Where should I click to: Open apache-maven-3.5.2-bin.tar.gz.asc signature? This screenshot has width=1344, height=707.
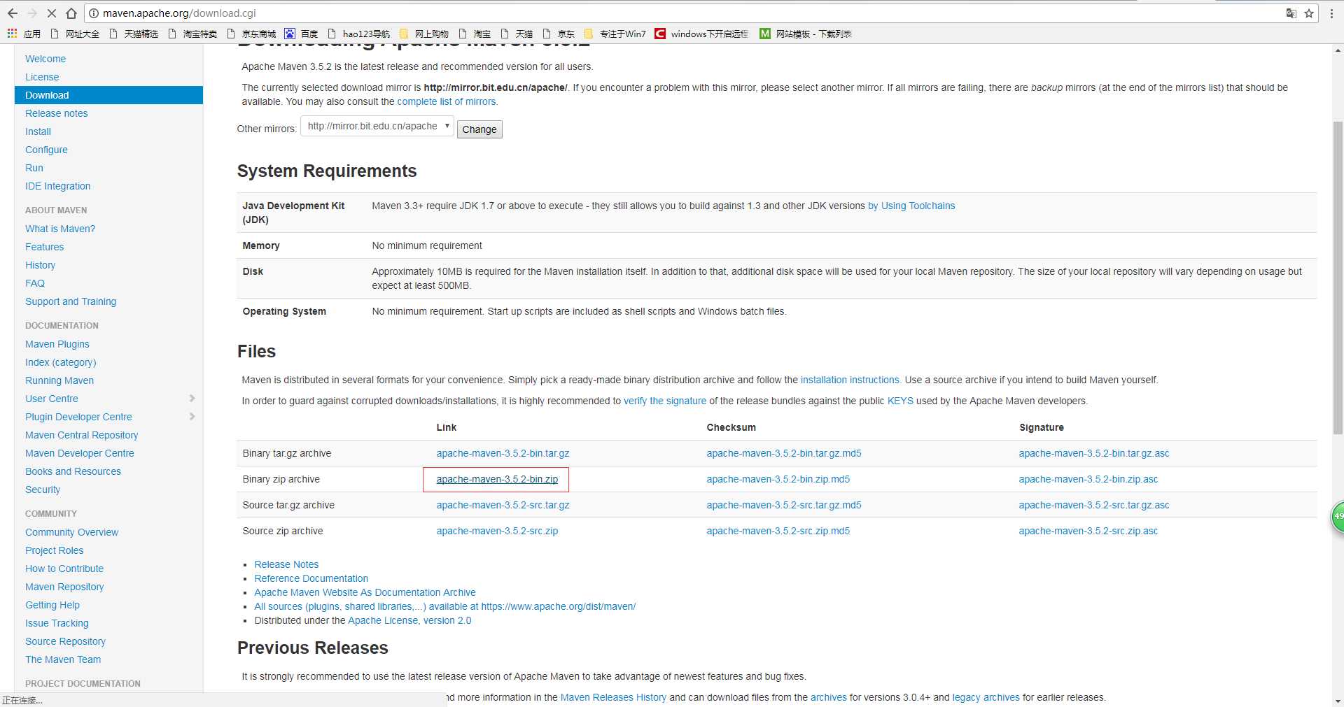1094,453
